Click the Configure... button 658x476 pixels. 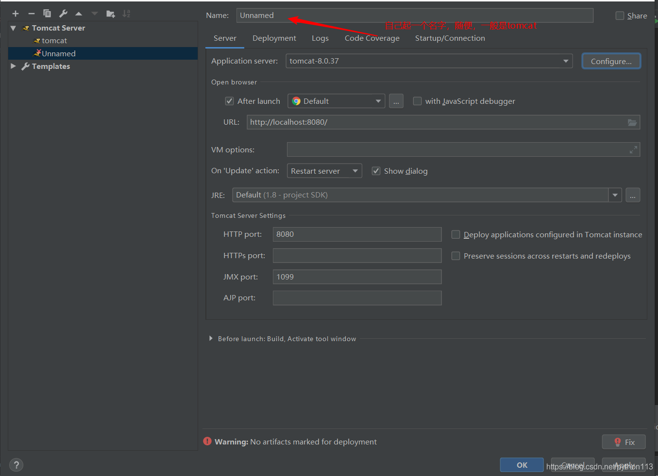click(x=611, y=61)
